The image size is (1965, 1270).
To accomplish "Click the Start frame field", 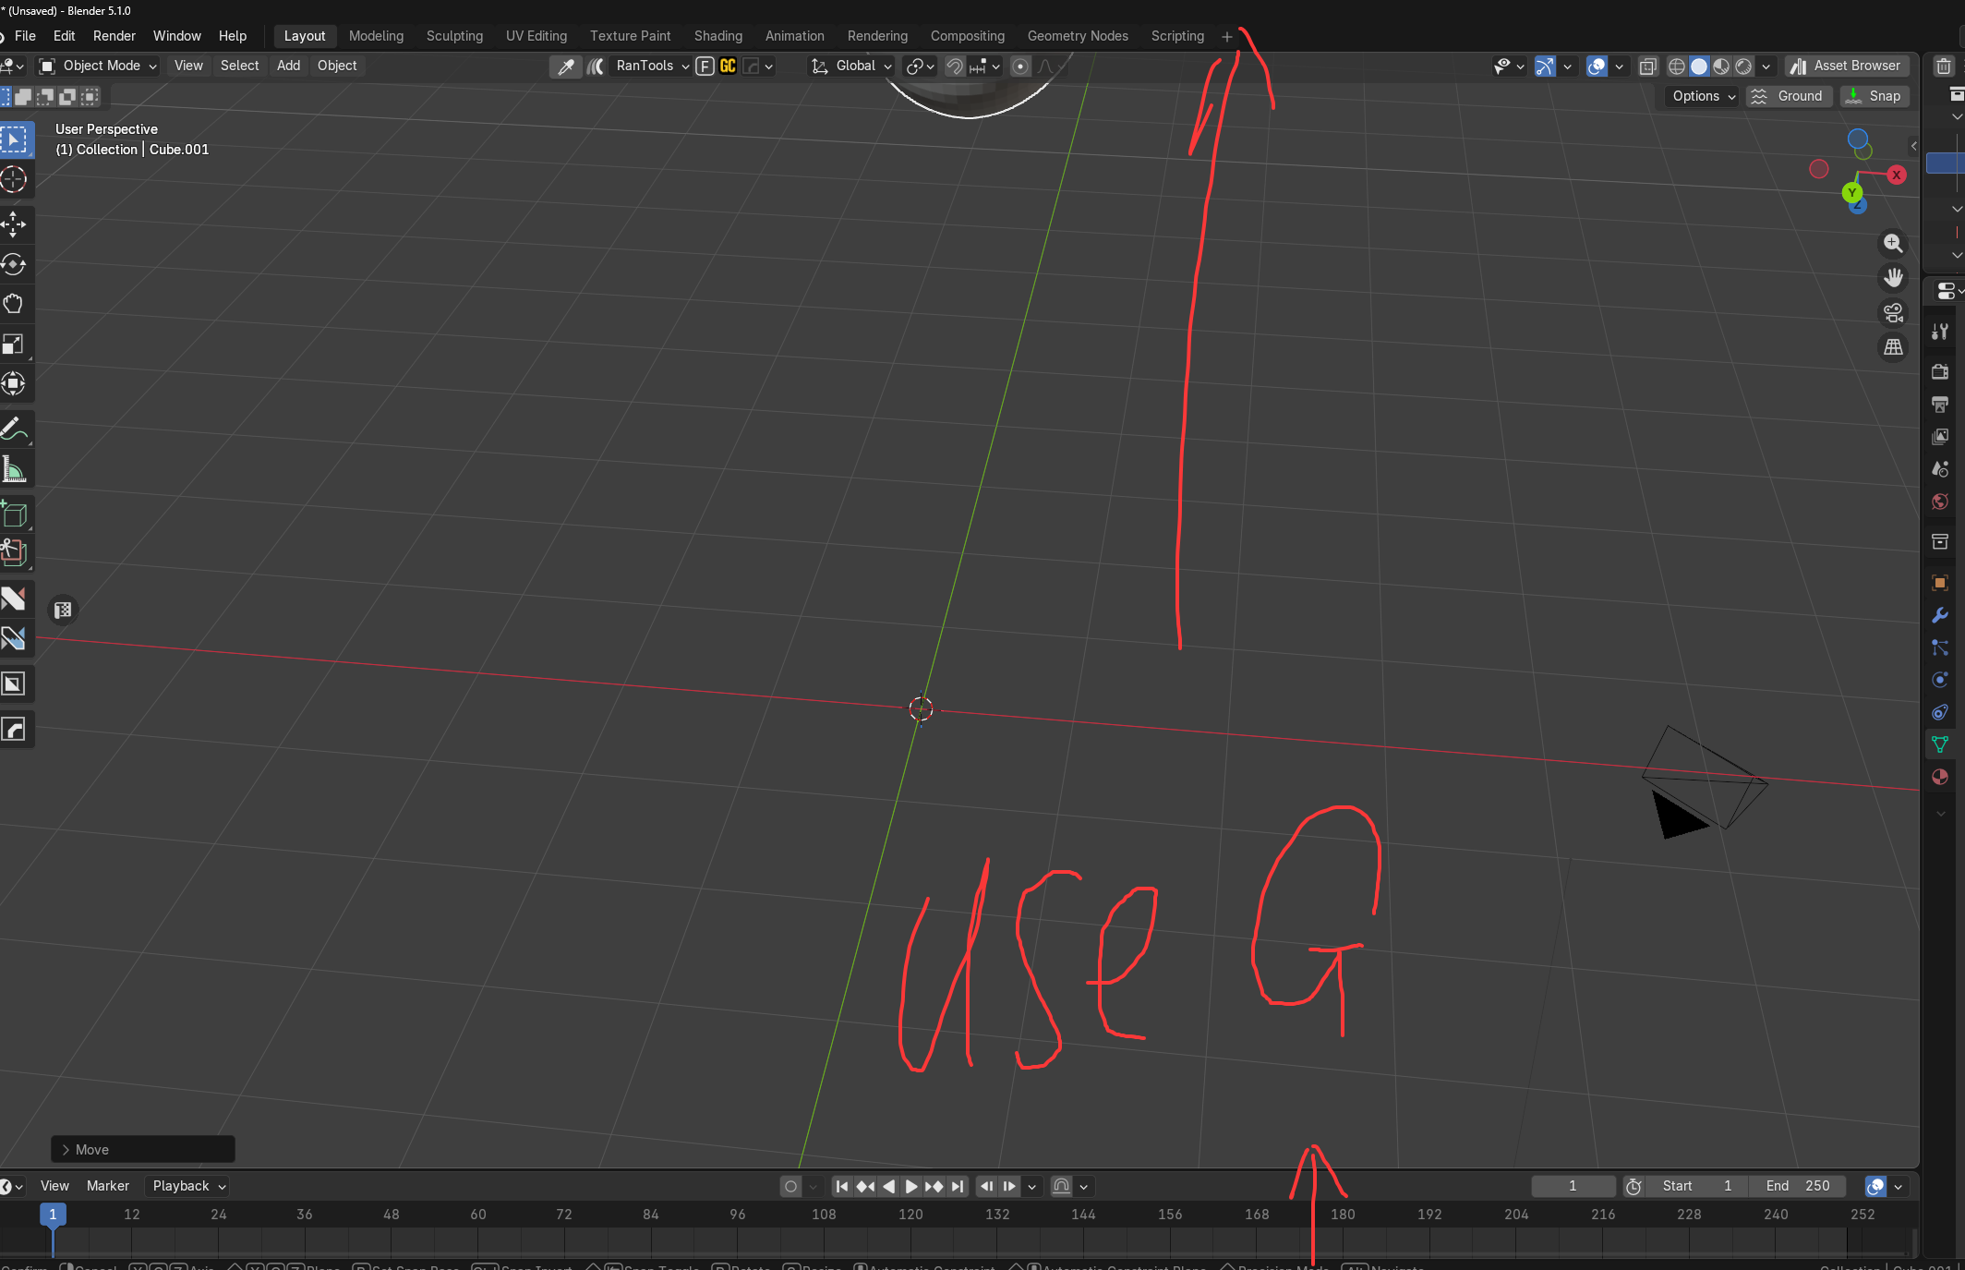I will click(x=1696, y=1186).
